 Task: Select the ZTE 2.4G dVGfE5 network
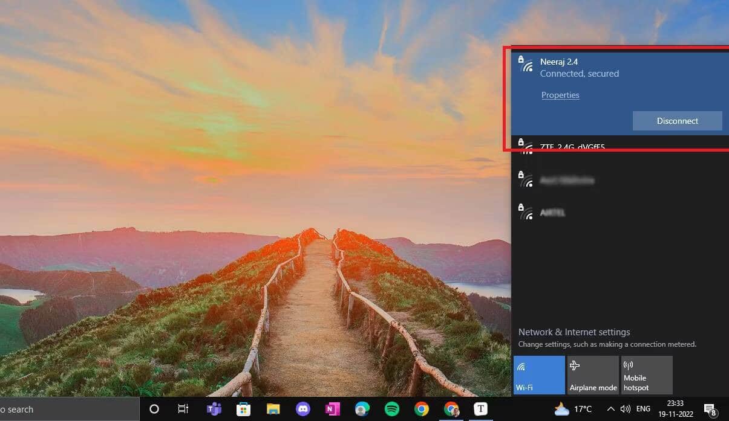coord(572,147)
